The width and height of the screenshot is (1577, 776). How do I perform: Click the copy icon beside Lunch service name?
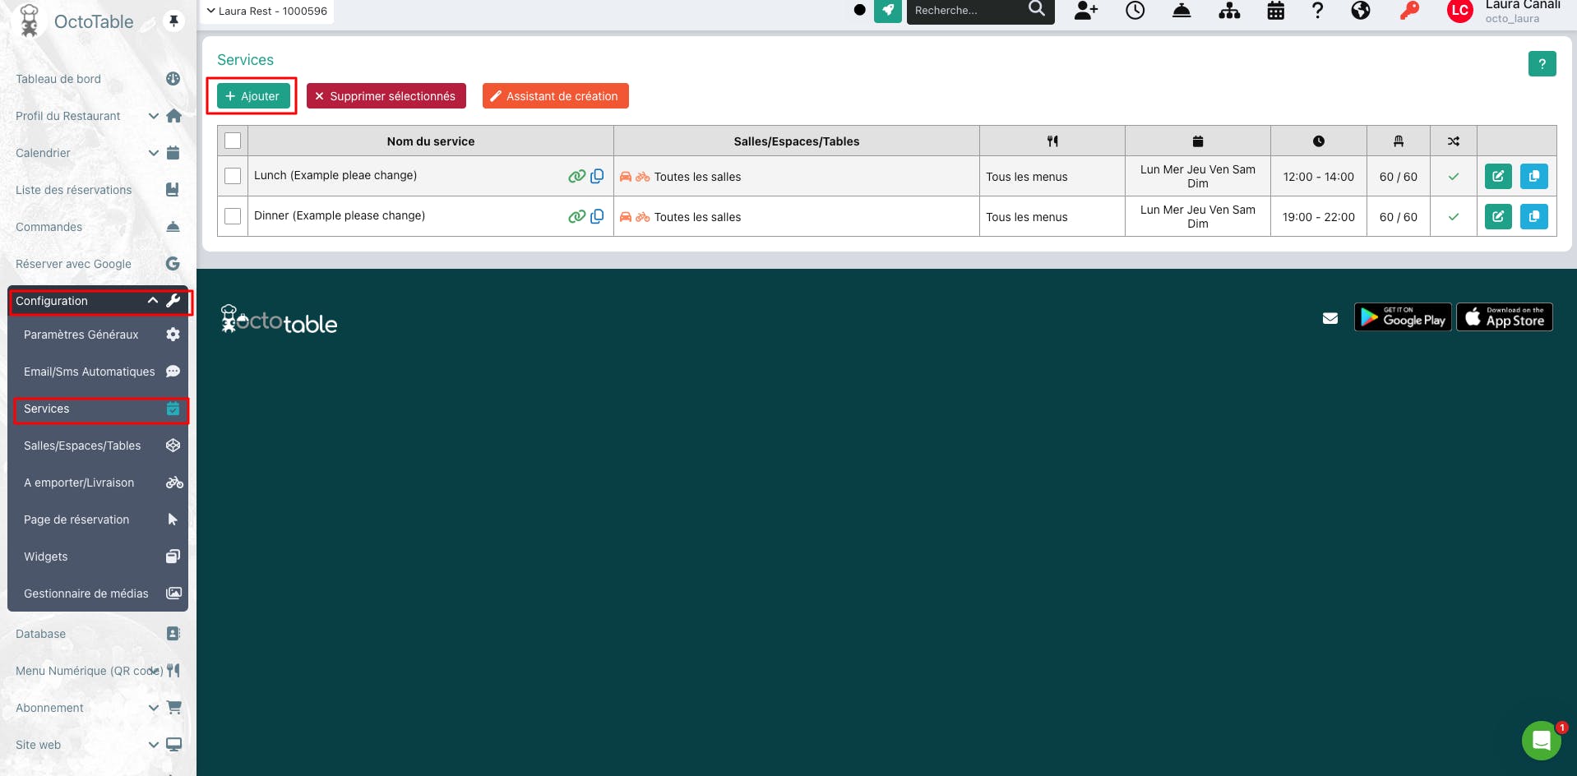[597, 176]
